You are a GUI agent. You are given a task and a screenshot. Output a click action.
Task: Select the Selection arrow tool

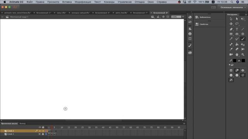pos(231,19)
